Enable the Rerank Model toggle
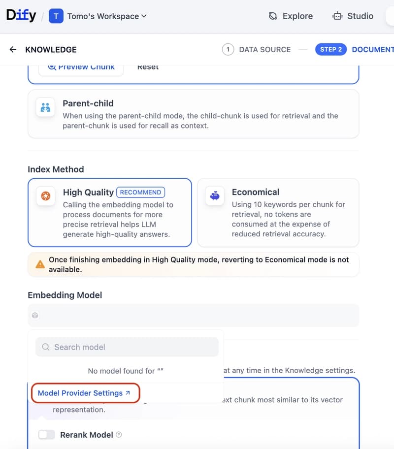Image resolution: width=394 pixels, height=449 pixels. 46,435
